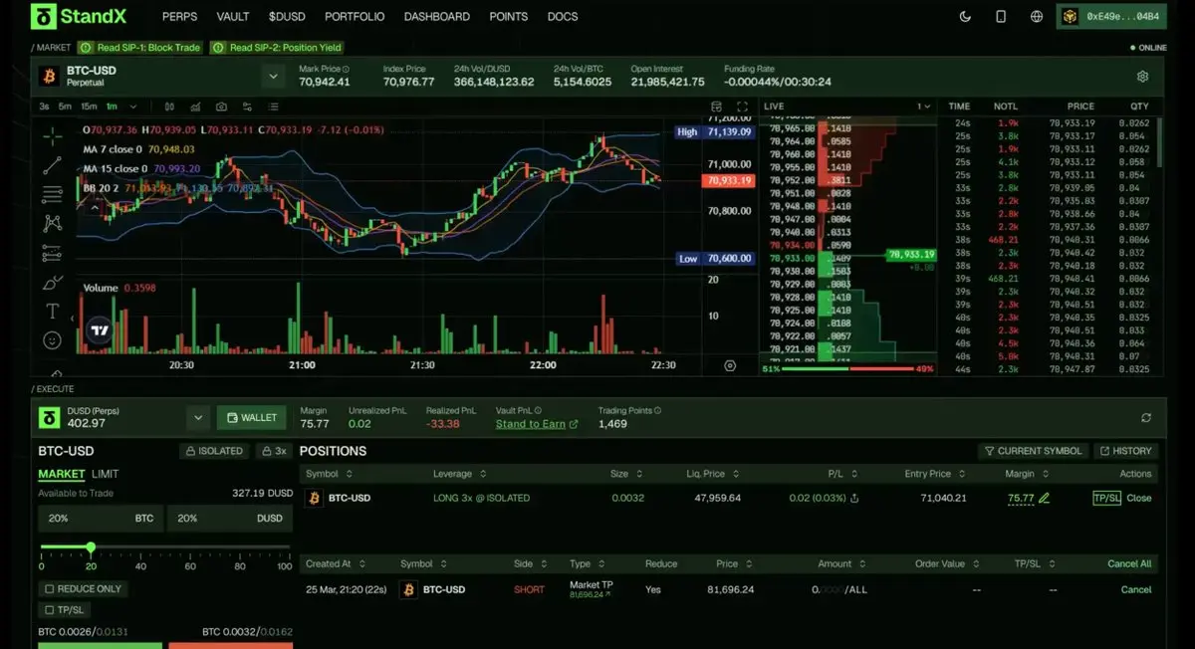Open chart settings sliders icon
This screenshot has width=1195, height=649.
247,107
